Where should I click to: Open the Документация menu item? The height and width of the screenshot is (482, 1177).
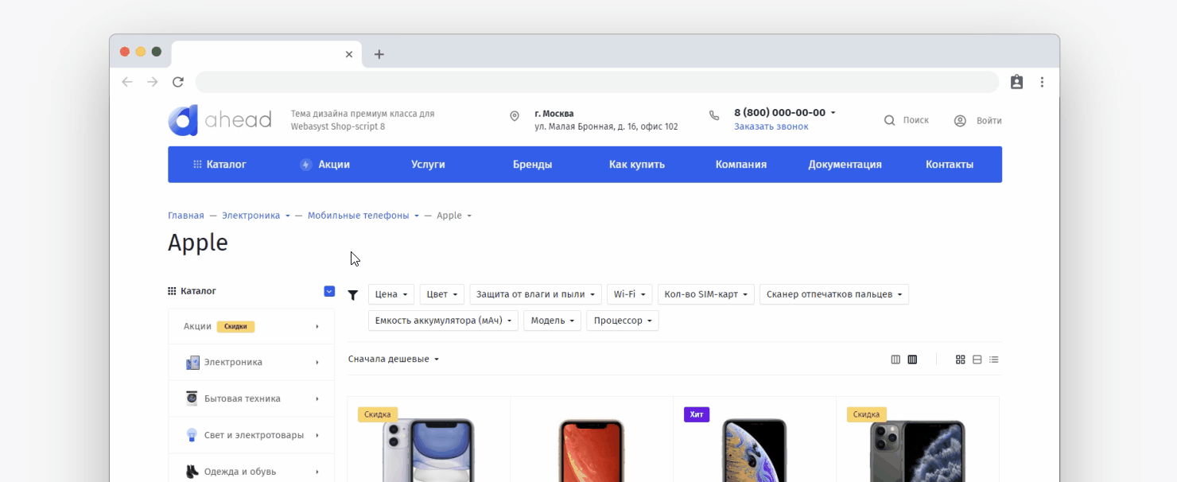click(x=845, y=165)
